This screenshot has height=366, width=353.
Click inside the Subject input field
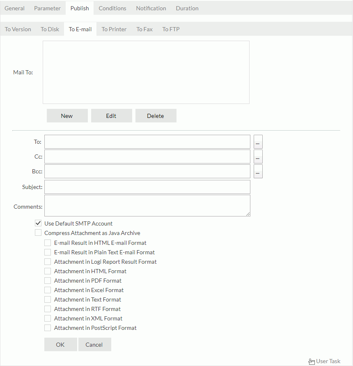pos(147,186)
